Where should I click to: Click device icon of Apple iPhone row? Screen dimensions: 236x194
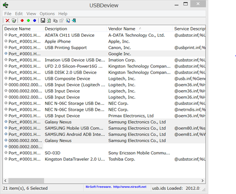click(6, 41)
